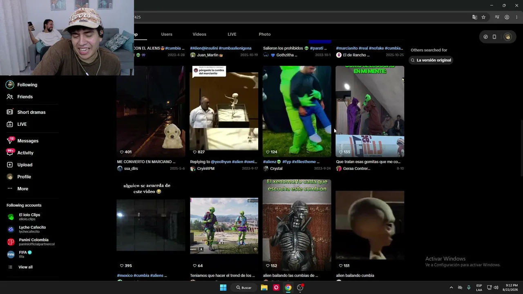Image resolution: width=523 pixels, height=294 pixels.
Task: Click the Upload plus icon
Action: click(10, 165)
